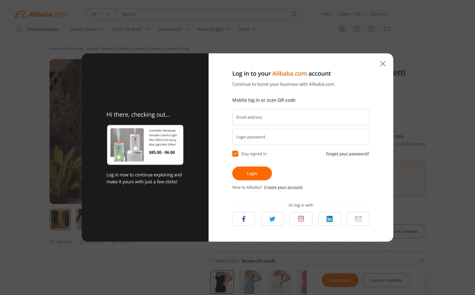
Task: Click the 'Hi there, checking out...' text
Action: [138, 115]
